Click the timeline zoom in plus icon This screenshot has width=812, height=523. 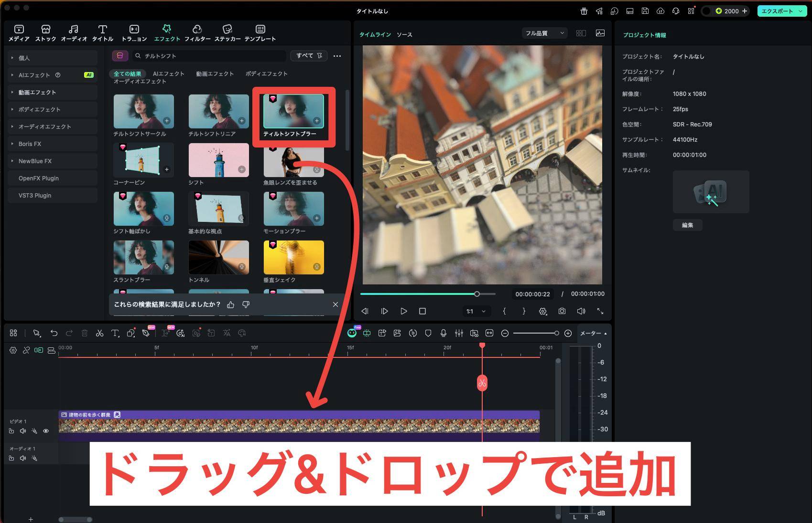pyautogui.click(x=568, y=333)
